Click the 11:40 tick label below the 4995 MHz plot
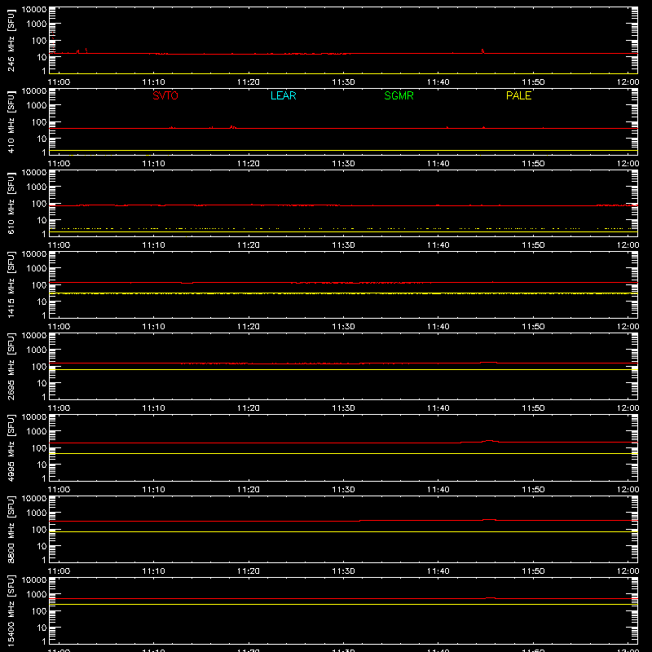652x652 pixels. click(438, 490)
